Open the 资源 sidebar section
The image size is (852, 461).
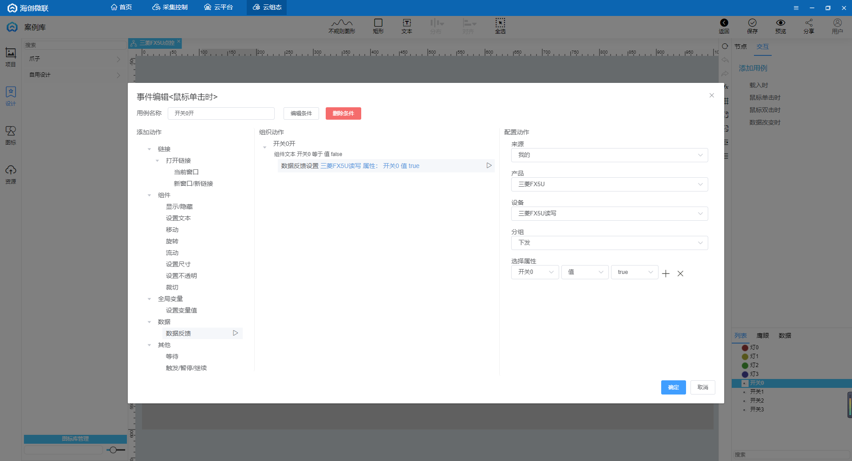pos(11,174)
